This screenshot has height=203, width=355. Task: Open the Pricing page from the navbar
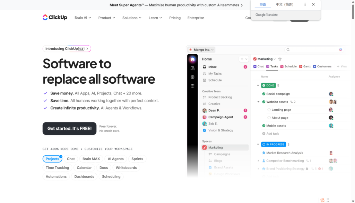pyautogui.click(x=175, y=18)
